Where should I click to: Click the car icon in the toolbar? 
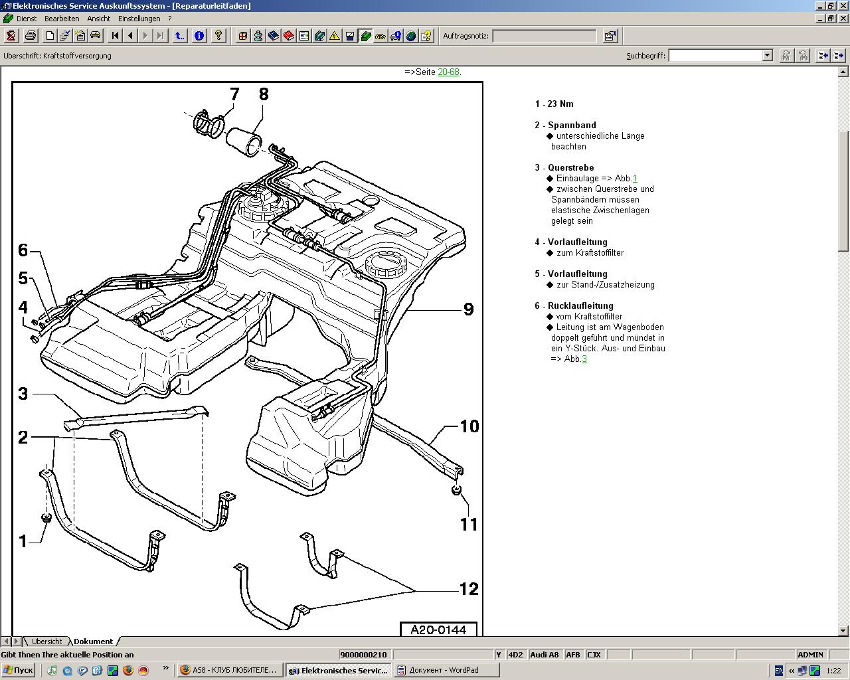tap(95, 36)
